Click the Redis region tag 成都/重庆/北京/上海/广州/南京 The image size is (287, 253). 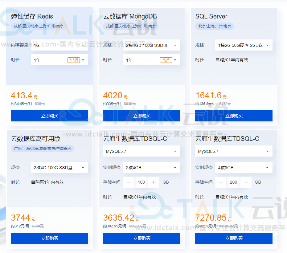(x=39, y=26)
